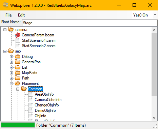Click the CameraCubeInfo file icon
158x129 pixels.
coord(31,100)
